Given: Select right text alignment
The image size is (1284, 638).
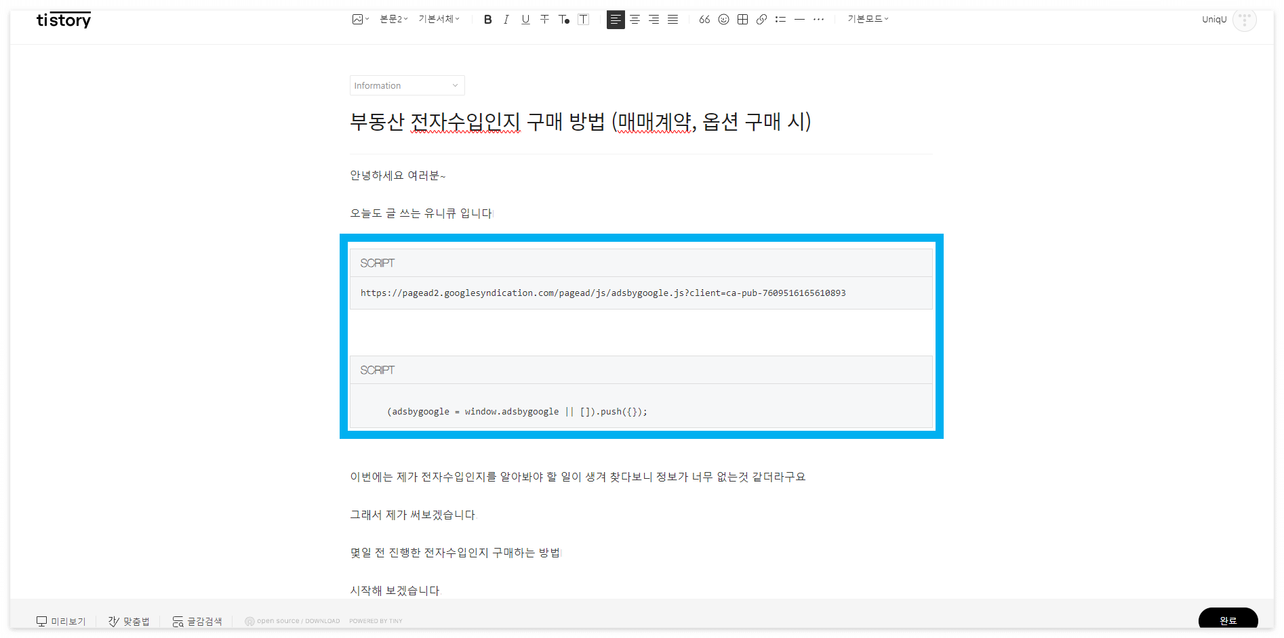Looking at the screenshot, I should [x=654, y=20].
